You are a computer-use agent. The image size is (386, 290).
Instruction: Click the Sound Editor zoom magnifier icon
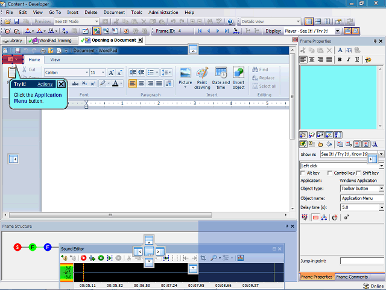pos(214,258)
